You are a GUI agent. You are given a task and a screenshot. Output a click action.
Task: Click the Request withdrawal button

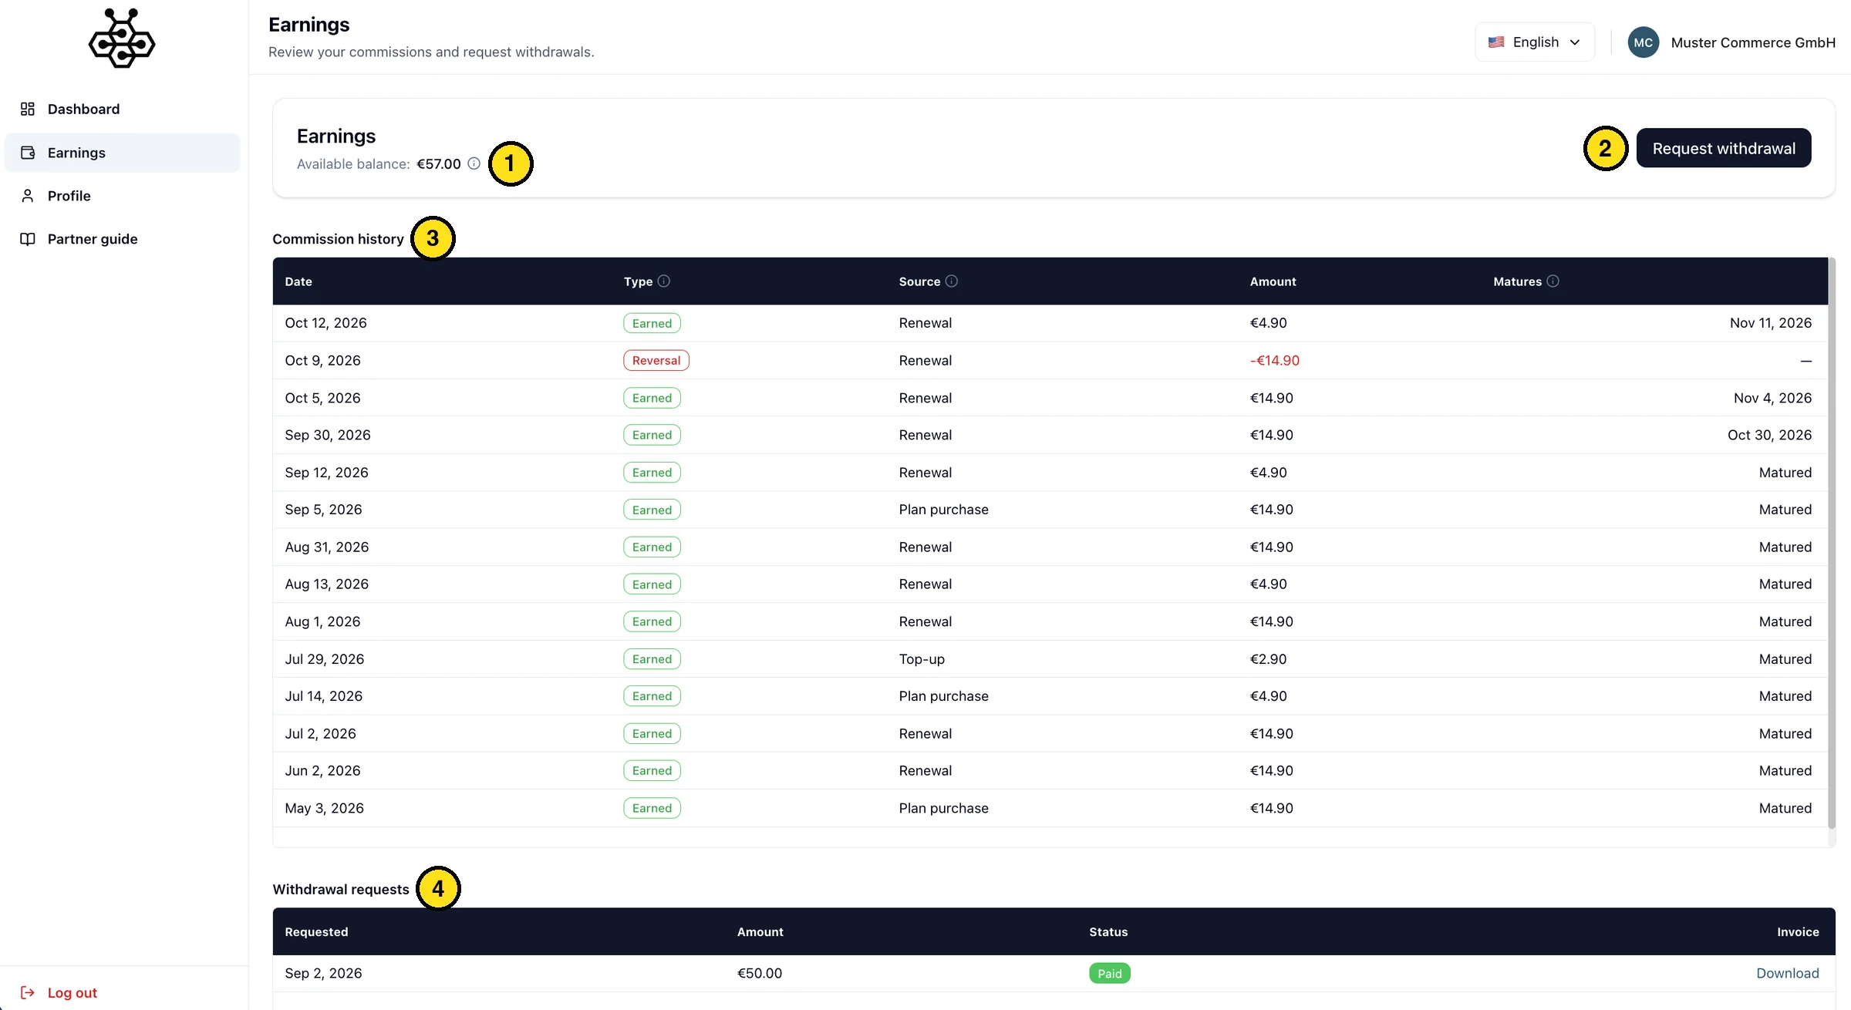1724,148
